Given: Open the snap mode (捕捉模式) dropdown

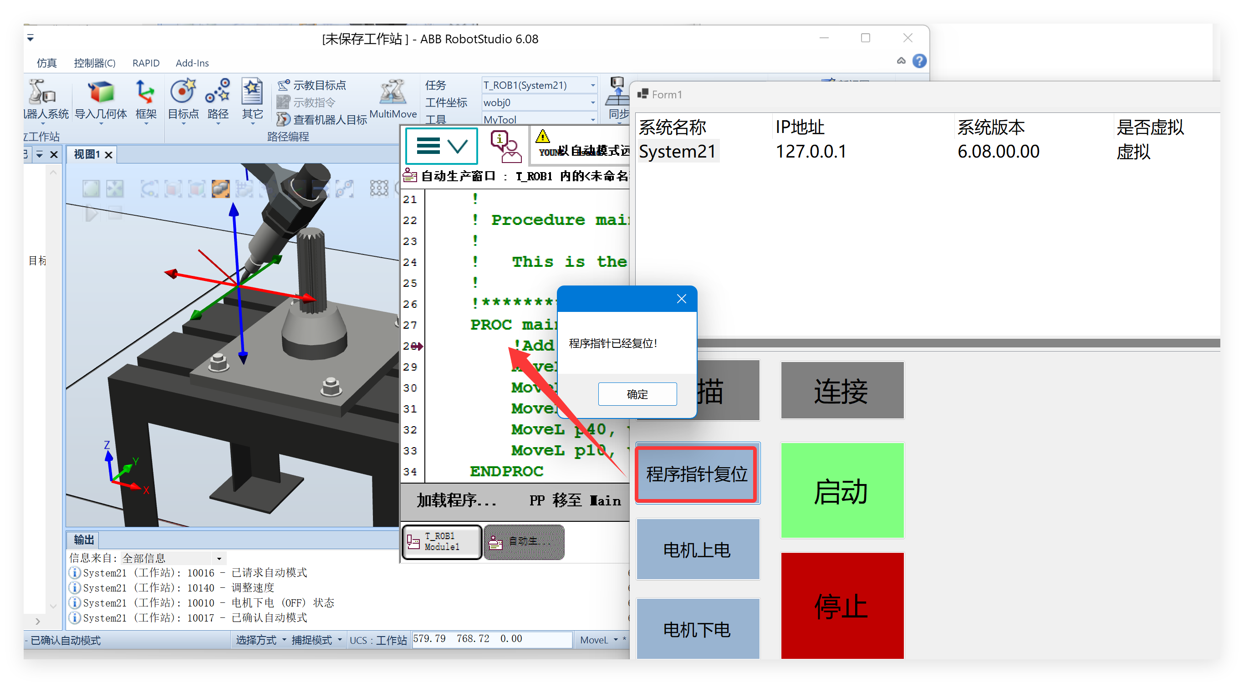Looking at the screenshot, I should click(x=317, y=640).
